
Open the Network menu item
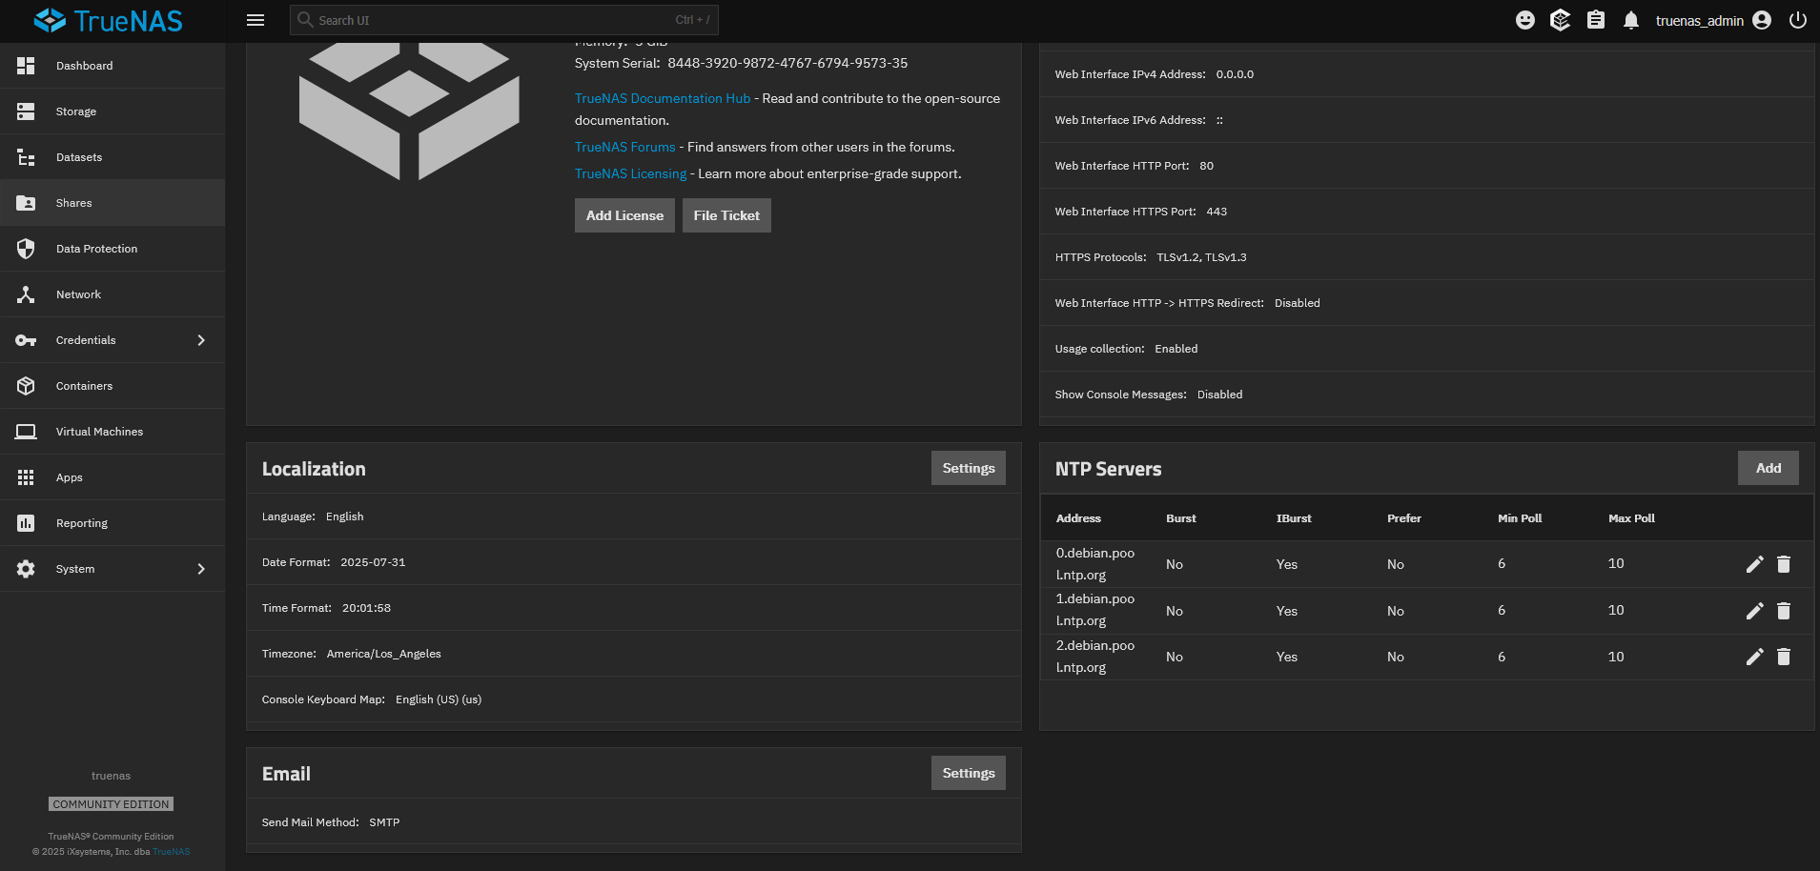click(112, 294)
